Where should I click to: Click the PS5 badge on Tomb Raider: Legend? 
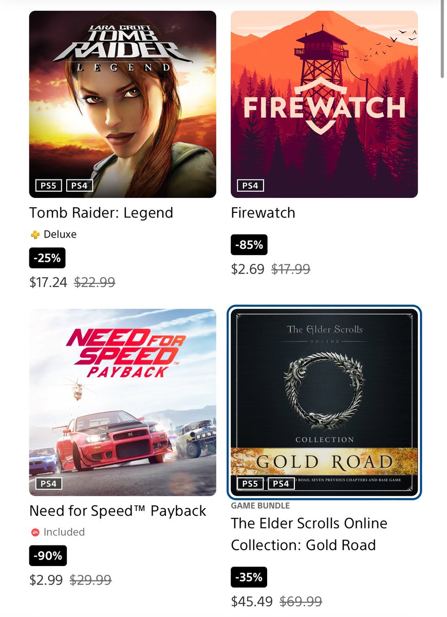click(x=49, y=185)
